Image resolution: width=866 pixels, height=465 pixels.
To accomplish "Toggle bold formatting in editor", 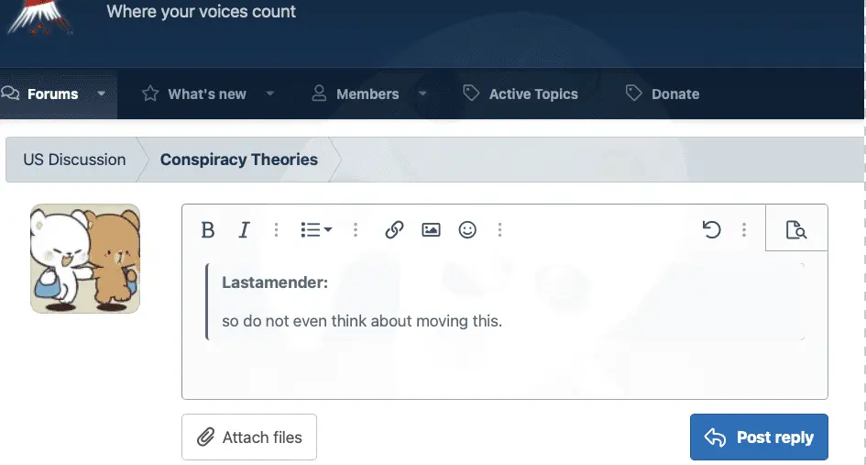I will click(x=208, y=230).
